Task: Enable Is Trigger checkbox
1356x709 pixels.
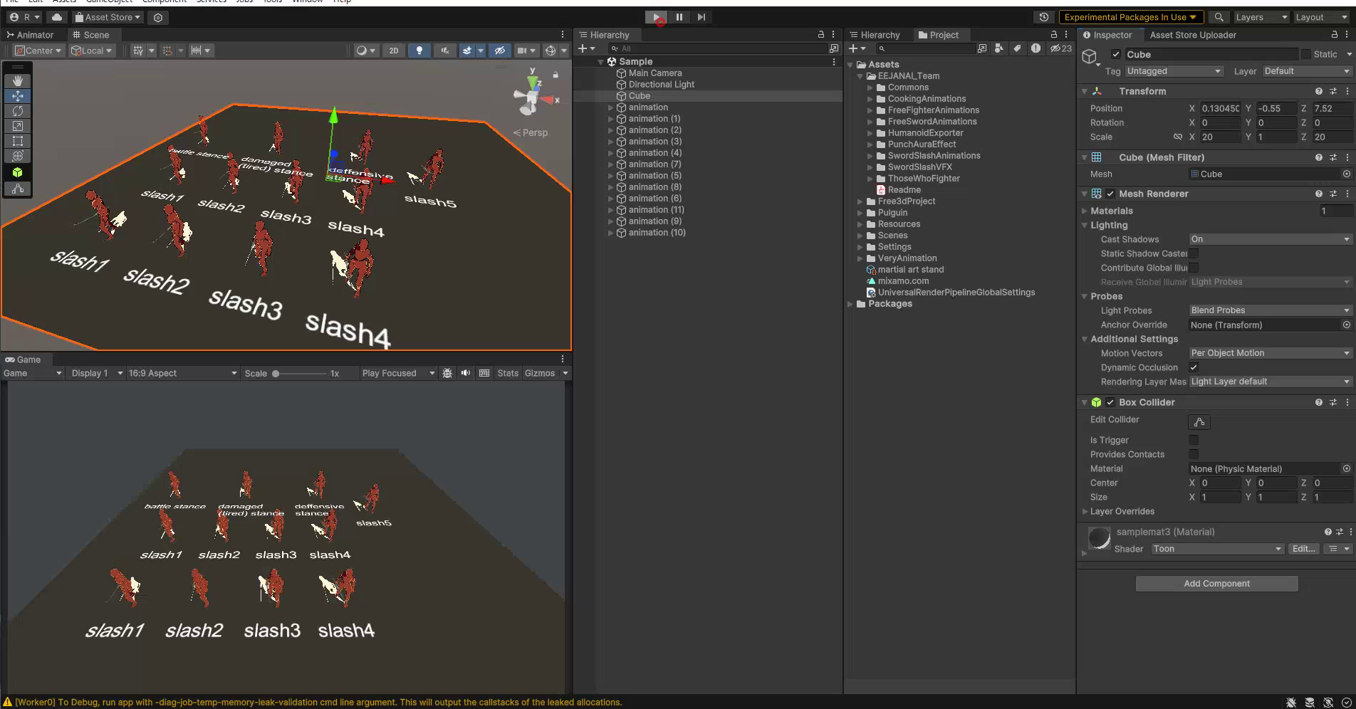Action: (1194, 440)
